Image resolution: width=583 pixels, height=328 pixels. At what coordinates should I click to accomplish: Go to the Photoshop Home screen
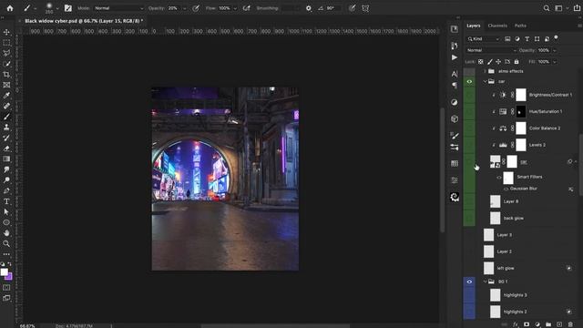[10, 8]
